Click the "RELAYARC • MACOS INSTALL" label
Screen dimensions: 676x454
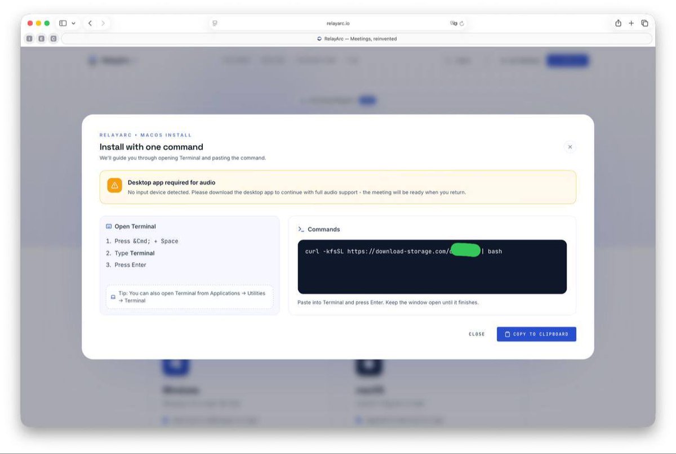point(146,135)
